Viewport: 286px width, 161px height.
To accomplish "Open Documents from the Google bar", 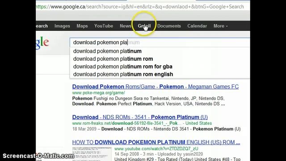I will pos(169,26).
